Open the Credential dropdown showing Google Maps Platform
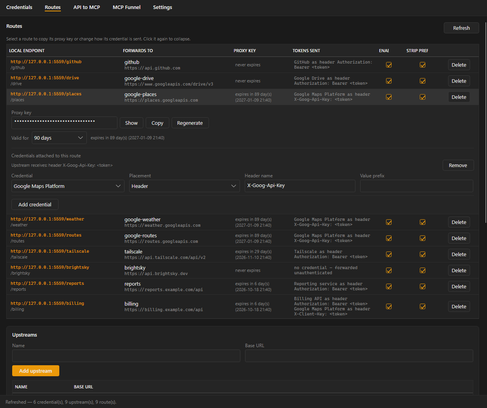This screenshot has width=487, height=408. [68, 186]
